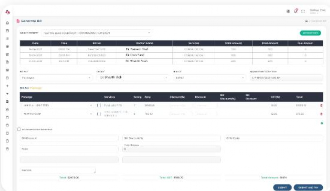Open the Home icon in the left sidebar
This screenshot has width=330, height=191.
click(x=7, y=23)
